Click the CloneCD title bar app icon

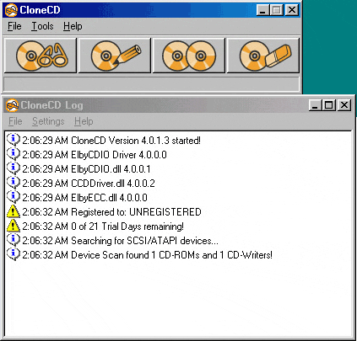pos(11,10)
